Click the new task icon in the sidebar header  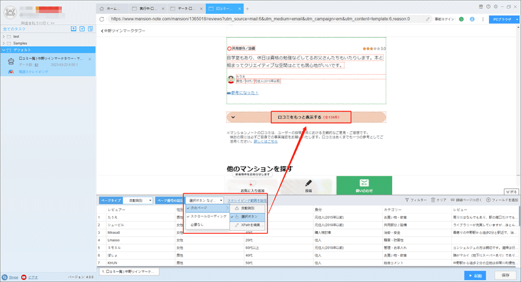click(82, 29)
